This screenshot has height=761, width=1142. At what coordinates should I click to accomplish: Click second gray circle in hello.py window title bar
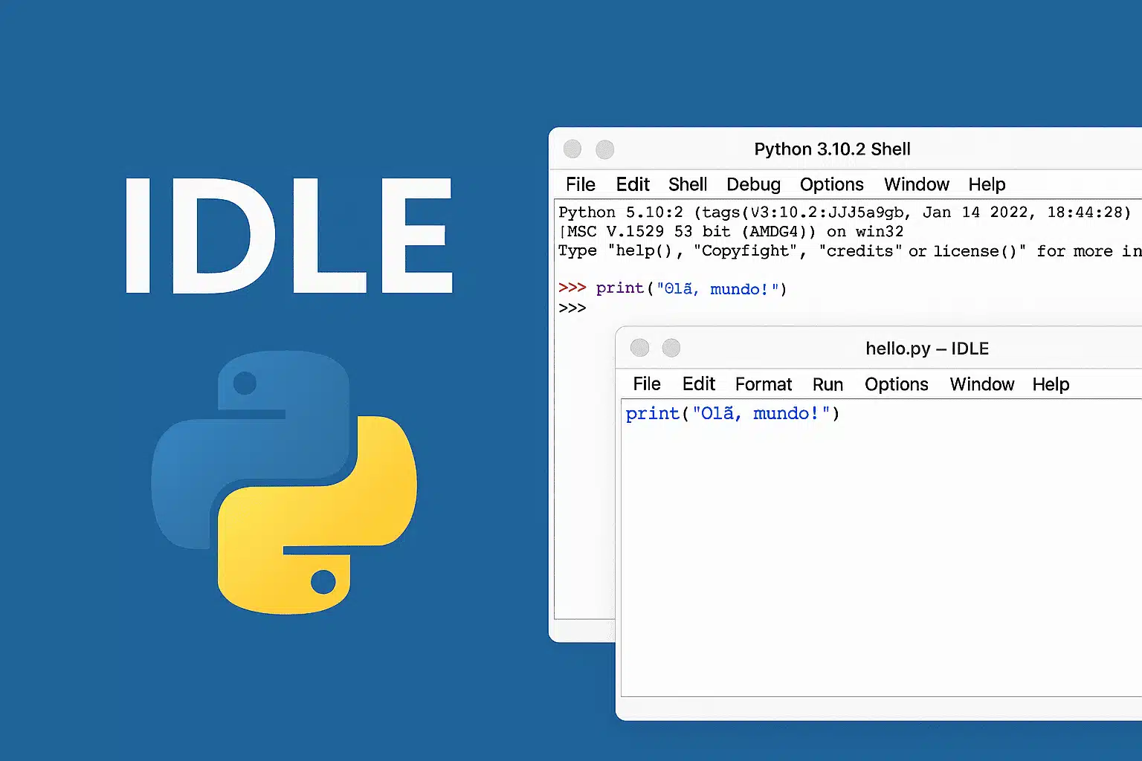pos(671,348)
